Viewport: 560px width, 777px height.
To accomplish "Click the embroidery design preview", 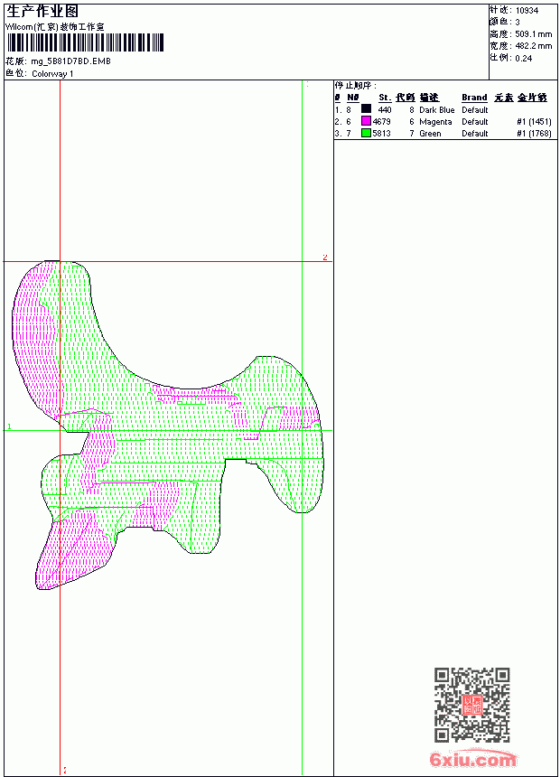I will tap(167, 425).
